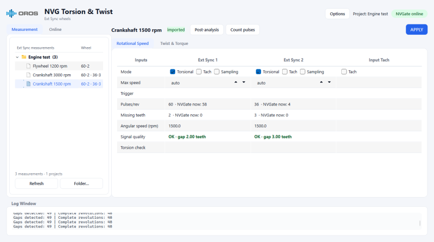The image size is (434, 242).
Task: Select Crankshaft 3000 rpm measurement
Action: point(59,75)
